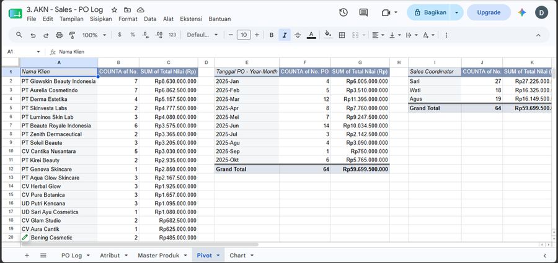Format as percent
This screenshot has height=263, width=558.
click(133, 35)
